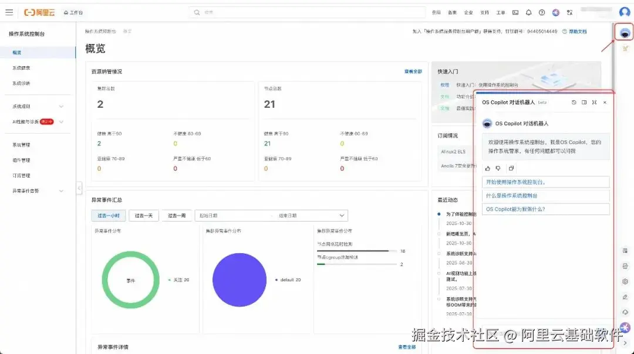
Task: Open the settings gear in the right rail
Action: (x=625, y=281)
